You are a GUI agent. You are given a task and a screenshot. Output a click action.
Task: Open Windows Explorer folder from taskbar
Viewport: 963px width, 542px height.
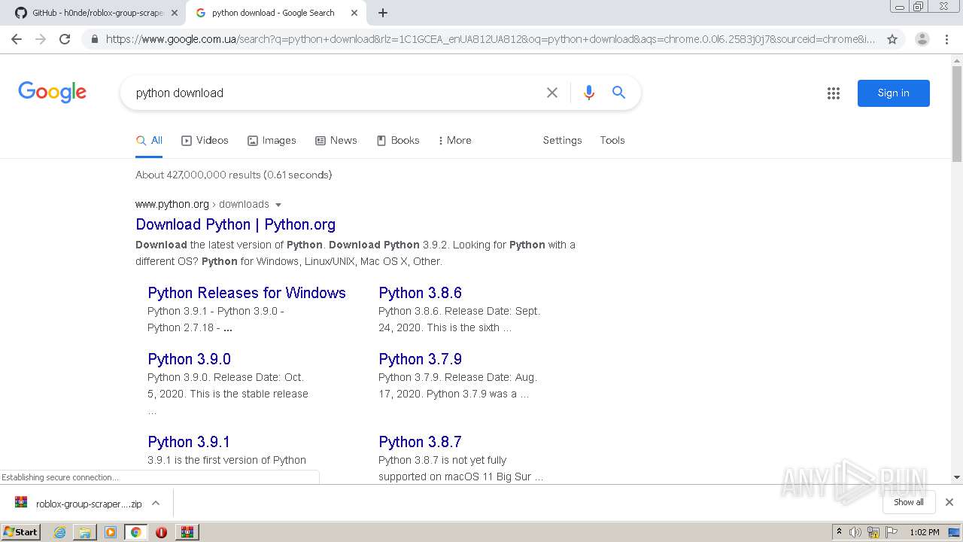pyautogui.click(x=85, y=532)
